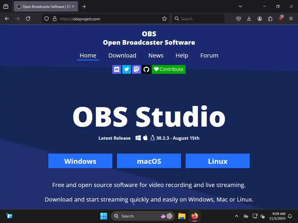Show hidden system tray icons
The image size is (298, 223).
pos(237,216)
